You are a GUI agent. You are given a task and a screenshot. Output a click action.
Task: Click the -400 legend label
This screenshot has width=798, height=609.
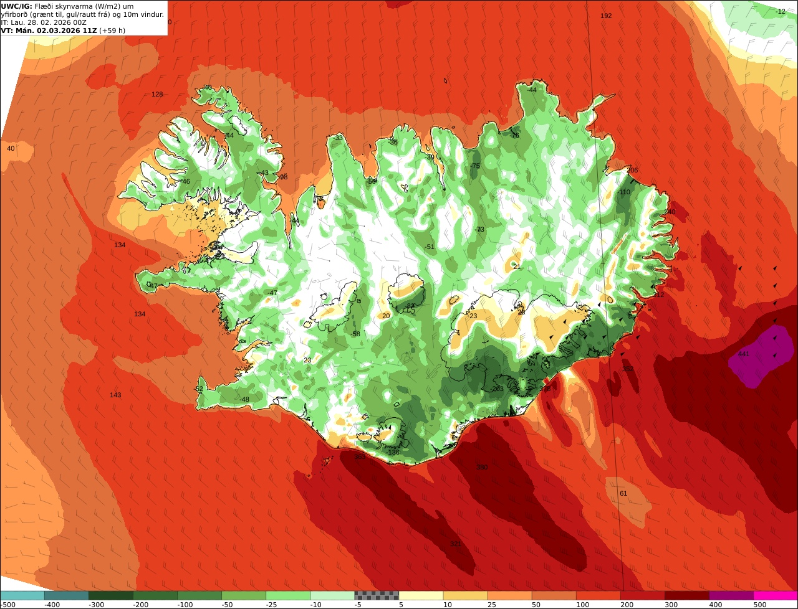click(52, 604)
